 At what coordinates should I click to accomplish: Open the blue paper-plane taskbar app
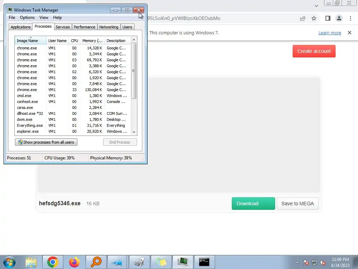coord(117,262)
